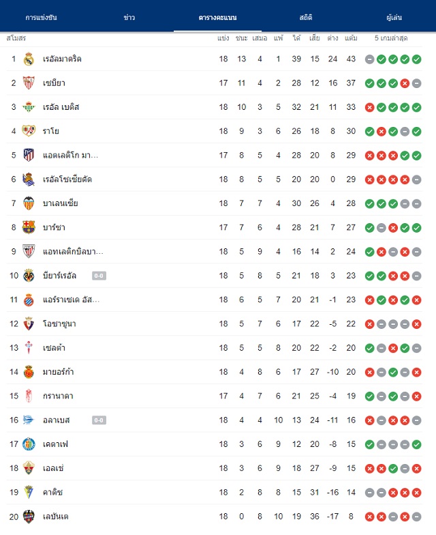Click the Getafe blue crest icon
This screenshot has height=535, width=436.
click(29, 444)
